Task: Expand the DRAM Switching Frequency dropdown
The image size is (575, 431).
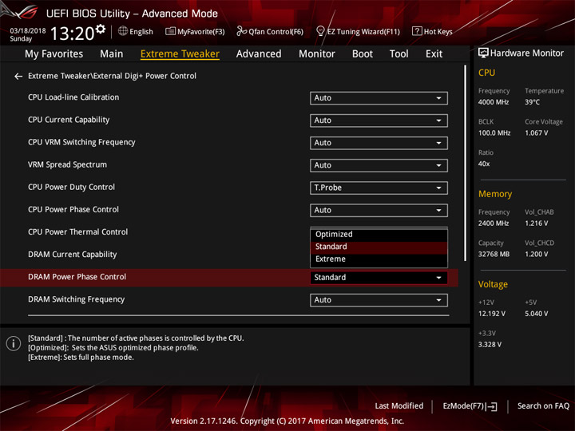Action: click(379, 300)
